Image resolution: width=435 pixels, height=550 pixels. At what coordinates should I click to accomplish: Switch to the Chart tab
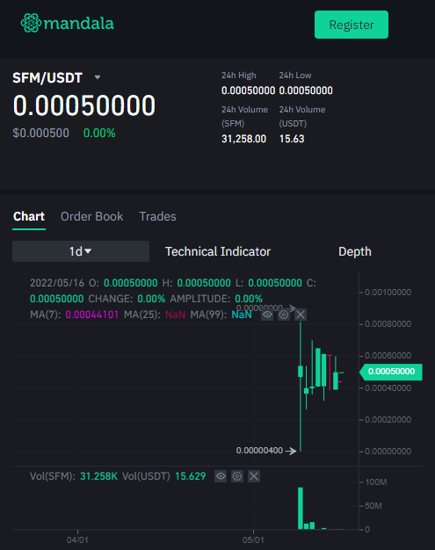pos(29,216)
